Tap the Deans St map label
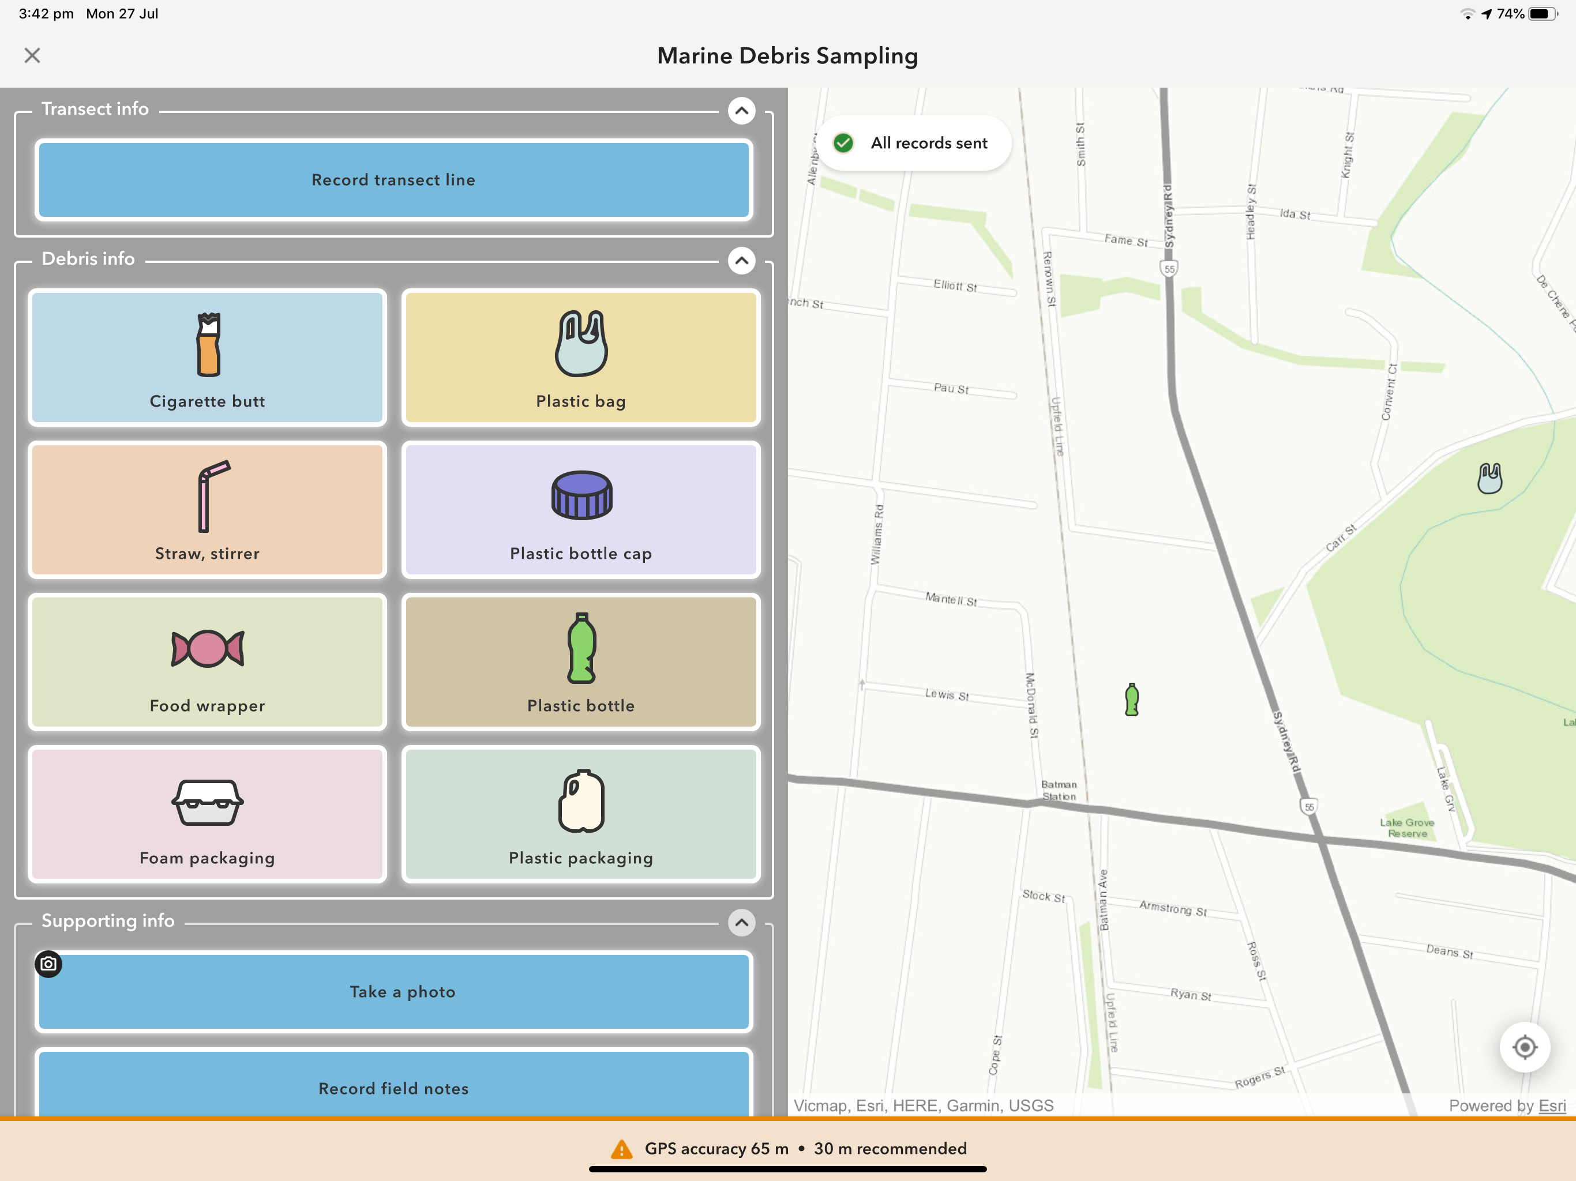 point(1449,951)
